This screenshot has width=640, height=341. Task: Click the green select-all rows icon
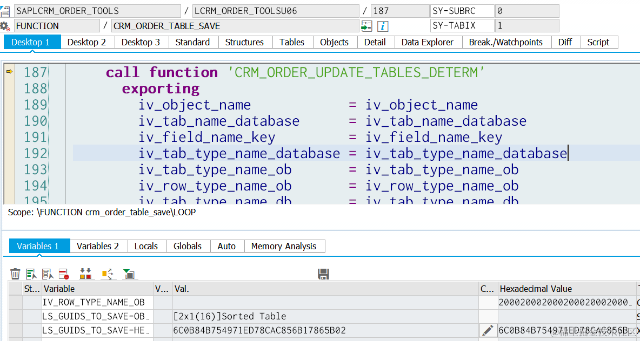pyautogui.click(x=32, y=274)
